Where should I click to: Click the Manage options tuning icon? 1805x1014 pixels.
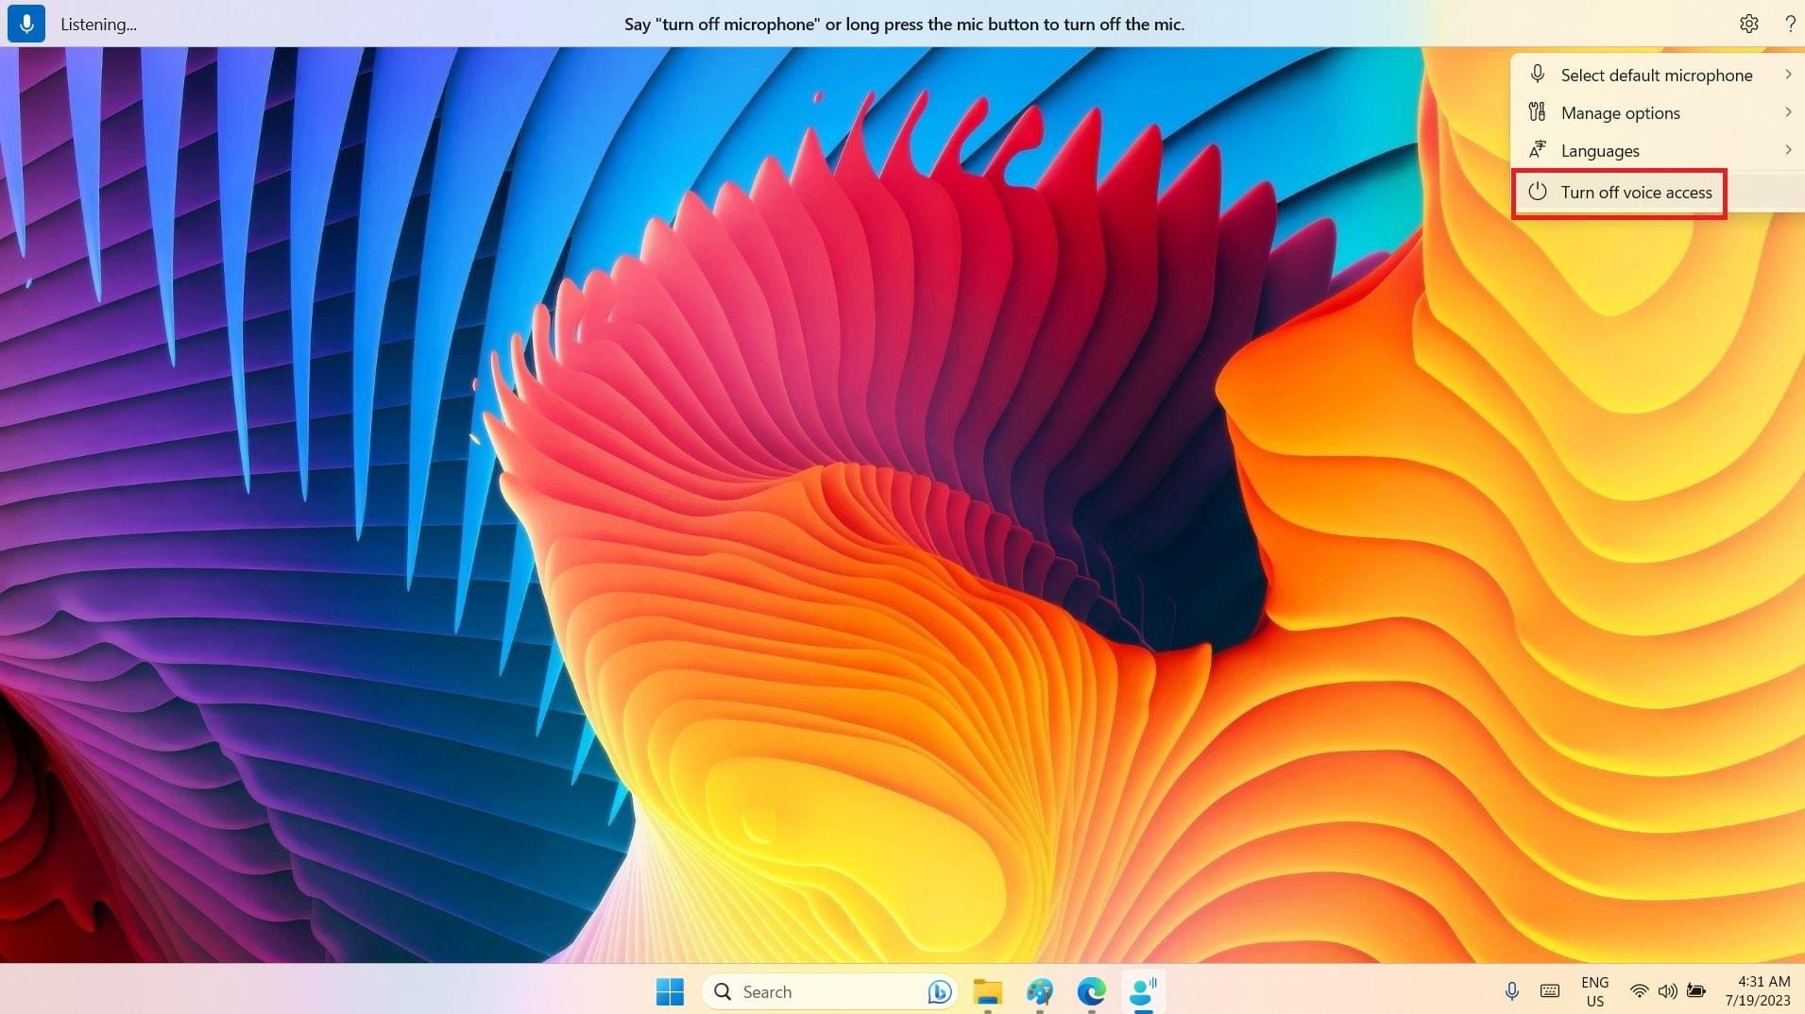tap(1538, 112)
